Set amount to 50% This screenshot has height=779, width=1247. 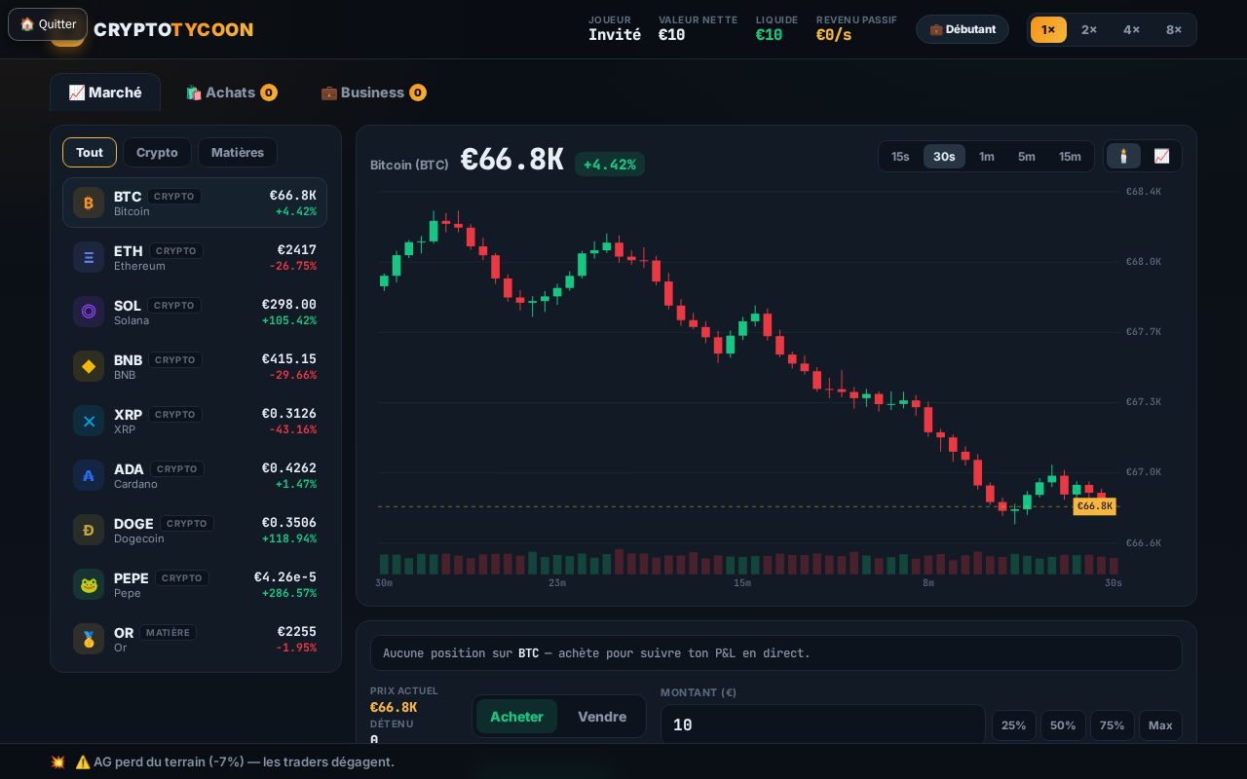(1063, 725)
